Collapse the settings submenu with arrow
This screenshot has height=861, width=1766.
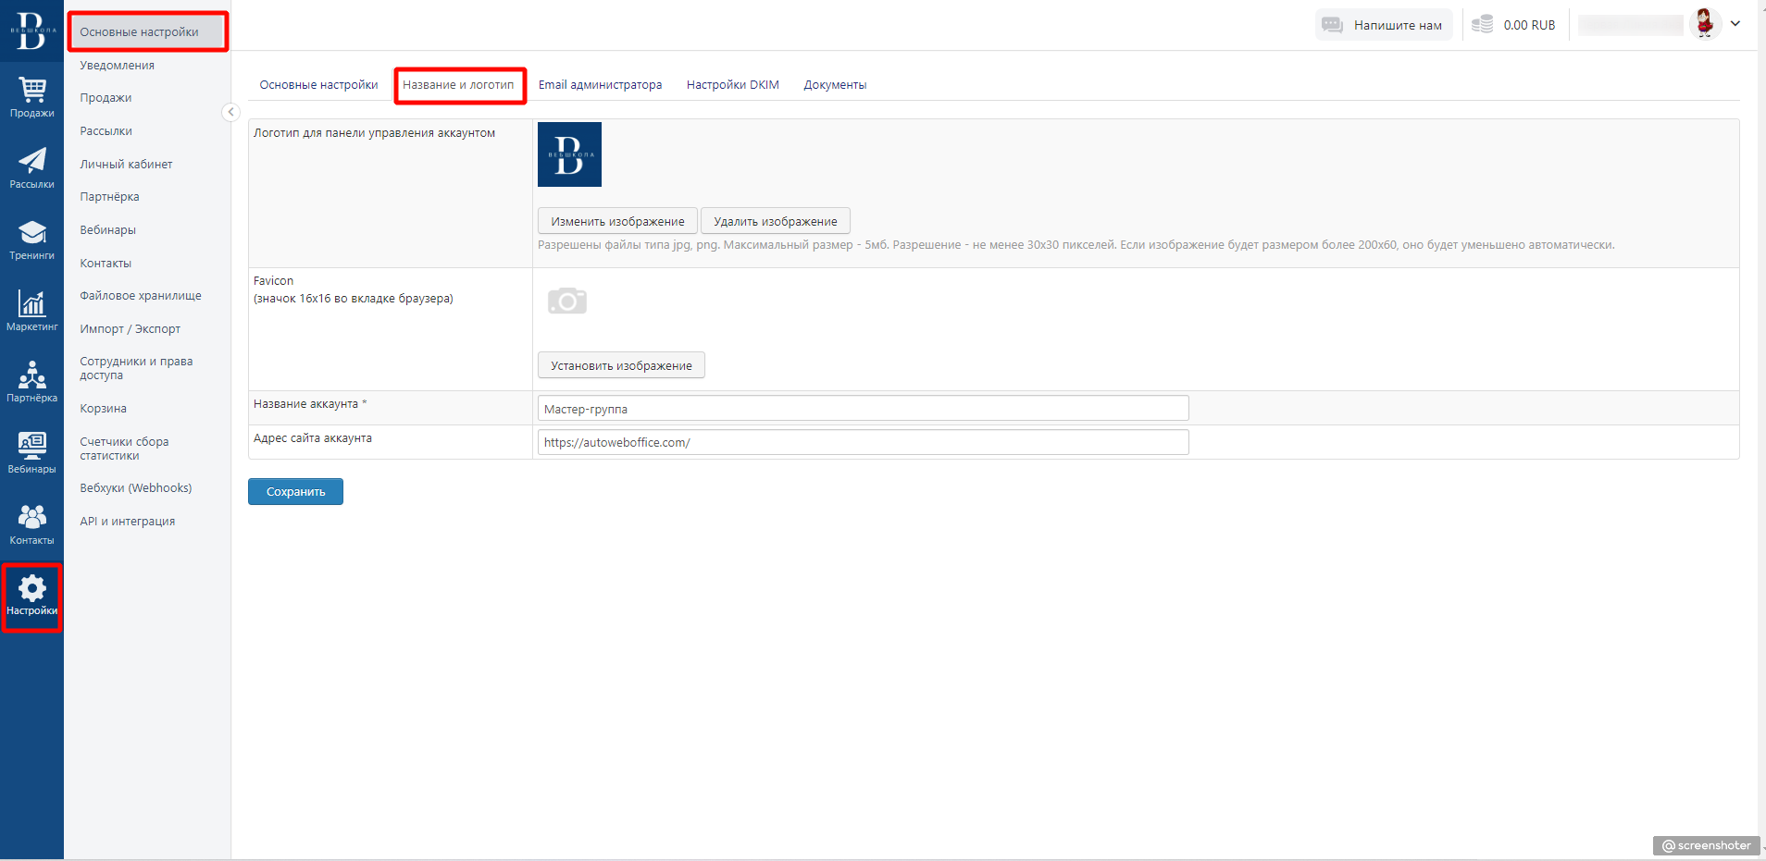click(230, 112)
